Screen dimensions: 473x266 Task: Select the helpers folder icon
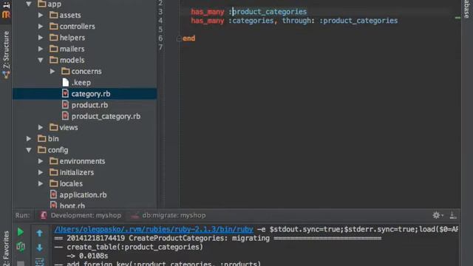pos(54,37)
